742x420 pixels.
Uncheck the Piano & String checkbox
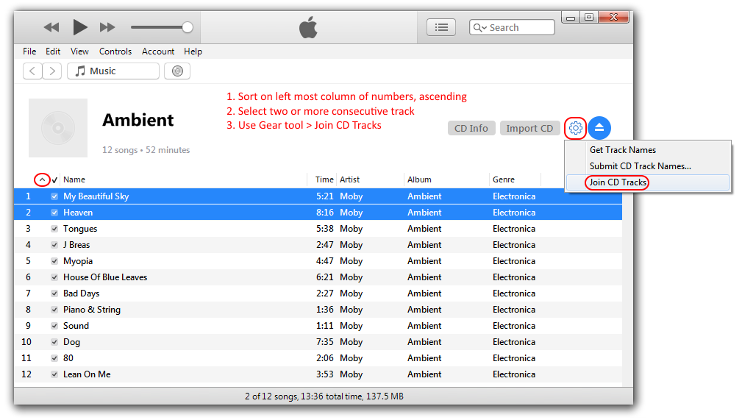54,310
